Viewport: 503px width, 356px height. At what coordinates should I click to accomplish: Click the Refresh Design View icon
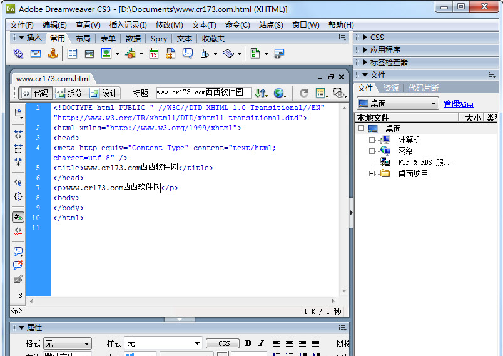pyautogui.click(x=304, y=93)
